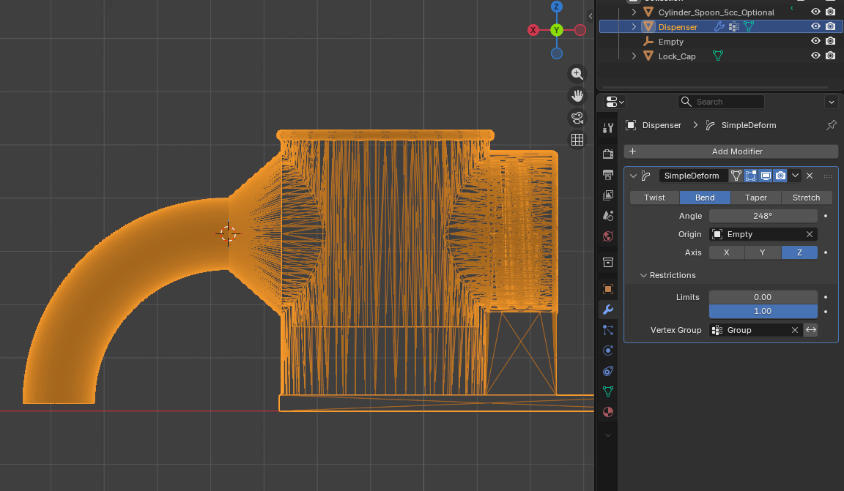Select the Stretch deform mode
The height and width of the screenshot is (491, 844).
807,198
